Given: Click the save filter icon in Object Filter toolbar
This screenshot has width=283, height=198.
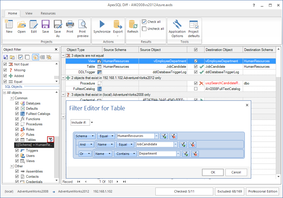Looking at the screenshot, I should (x=5, y=57).
